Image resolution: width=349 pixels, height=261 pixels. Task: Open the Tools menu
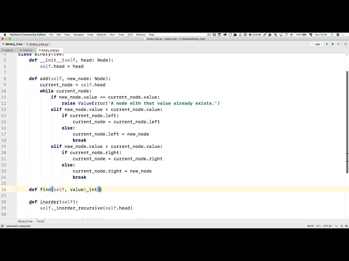pos(121,35)
